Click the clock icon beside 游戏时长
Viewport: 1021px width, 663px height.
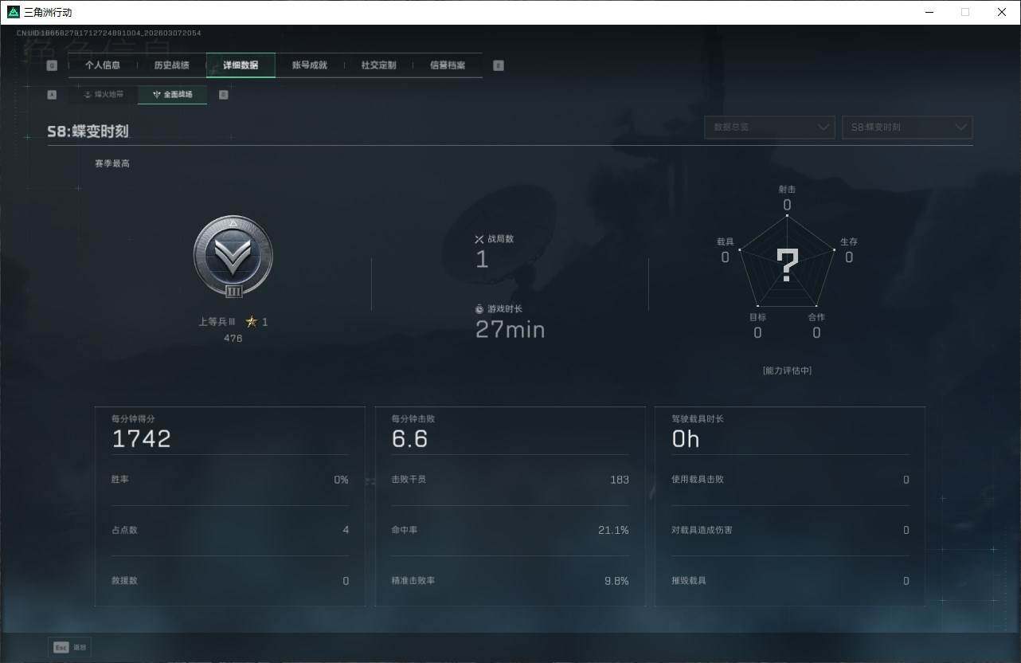[x=479, y=309]
